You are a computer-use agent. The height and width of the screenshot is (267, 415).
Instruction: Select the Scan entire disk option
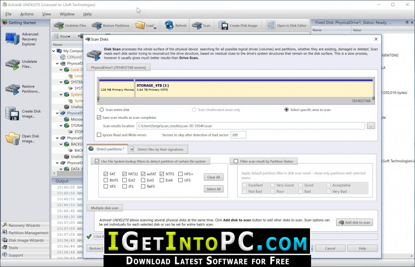click(101, 110)
